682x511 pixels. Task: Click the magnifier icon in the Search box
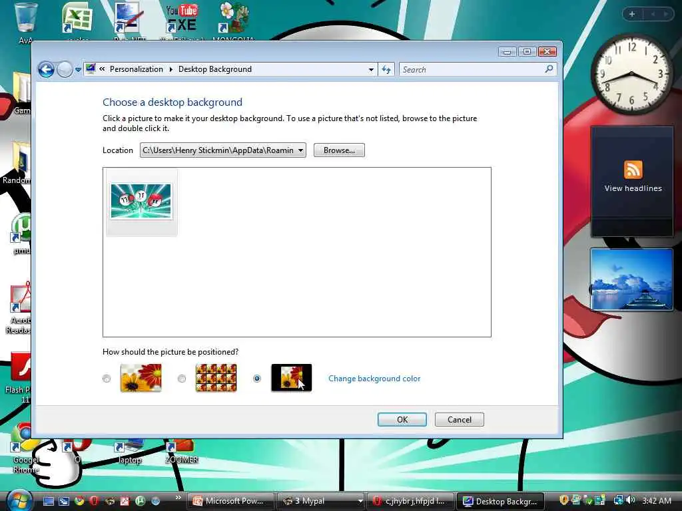[x=549, y=69]
